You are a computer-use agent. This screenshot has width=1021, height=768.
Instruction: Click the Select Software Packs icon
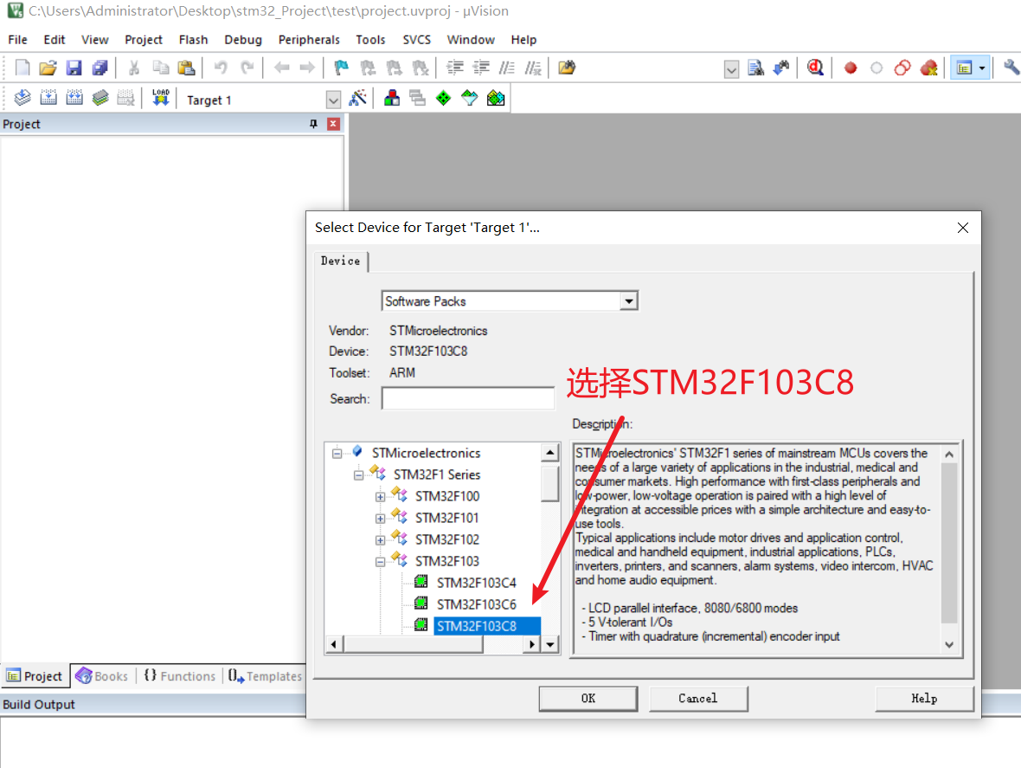click(x=470, y=99)
